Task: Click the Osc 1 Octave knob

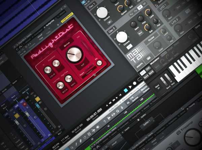Action: [102, 12]
